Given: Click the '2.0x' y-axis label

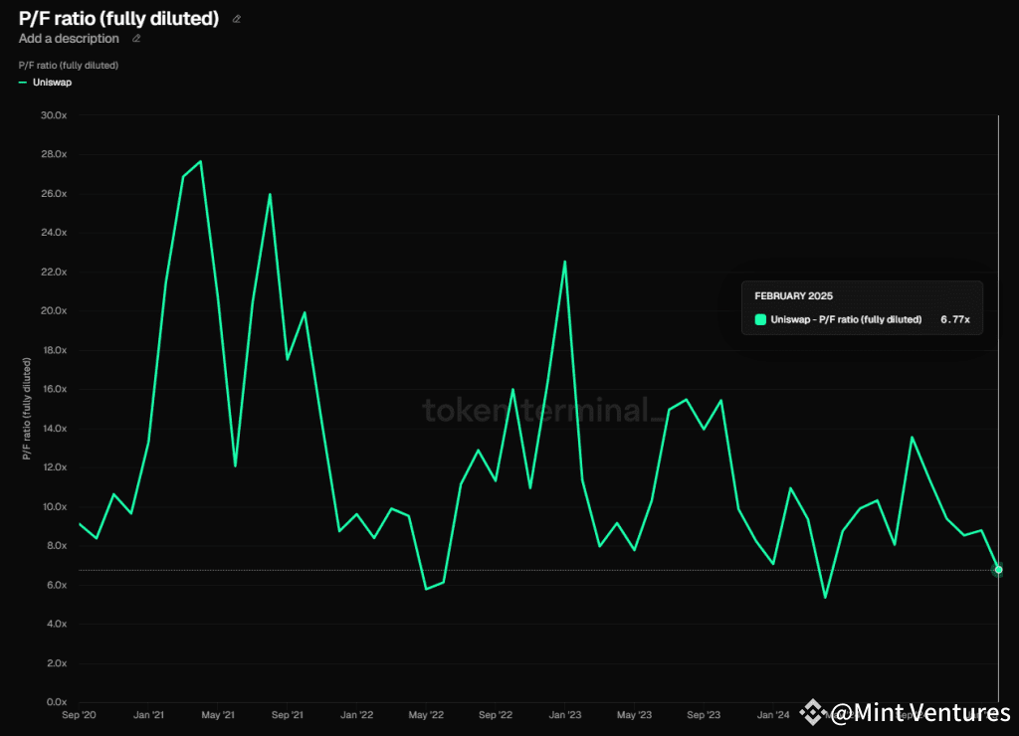Looking at the screenshot, I should pos(57,663).
